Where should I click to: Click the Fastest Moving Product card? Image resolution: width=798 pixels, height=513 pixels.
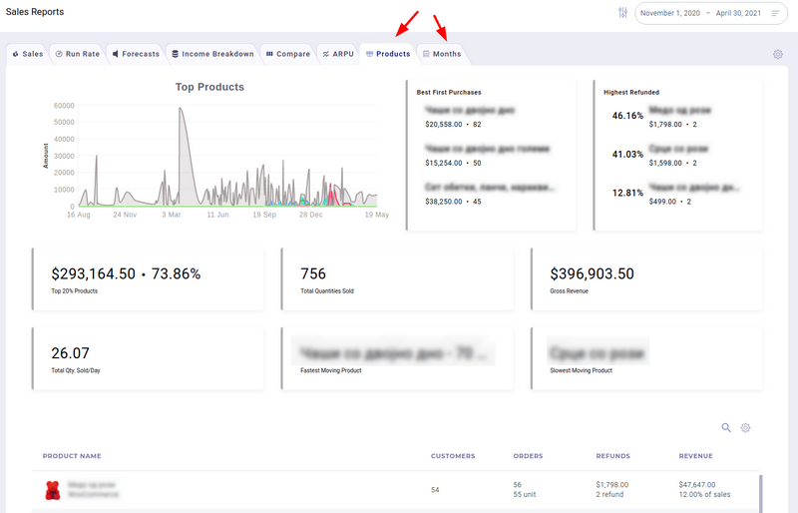point(397,358)
